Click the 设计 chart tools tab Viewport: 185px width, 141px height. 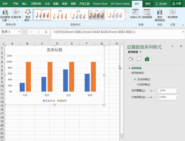pos(137,4)
